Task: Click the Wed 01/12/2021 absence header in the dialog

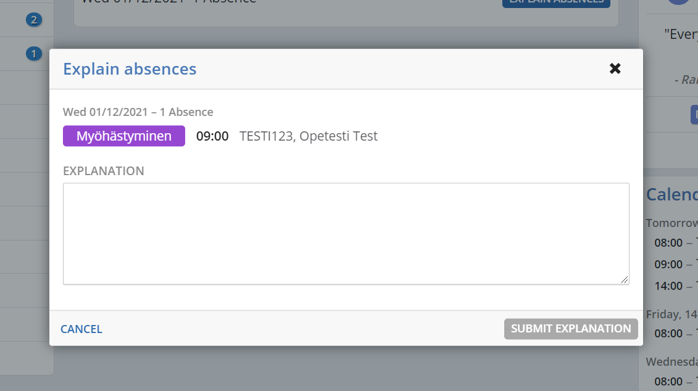Action: click(138, 112)
